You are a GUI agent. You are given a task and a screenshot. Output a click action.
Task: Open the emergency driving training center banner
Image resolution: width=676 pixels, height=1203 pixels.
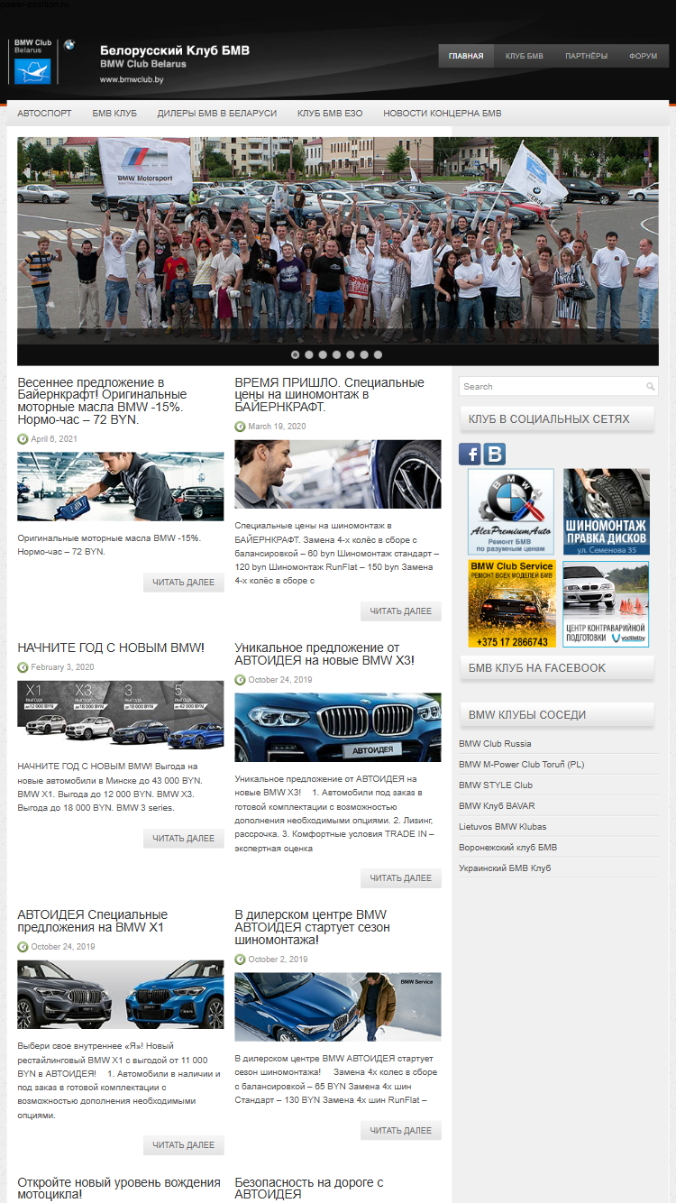click(607, 604)
